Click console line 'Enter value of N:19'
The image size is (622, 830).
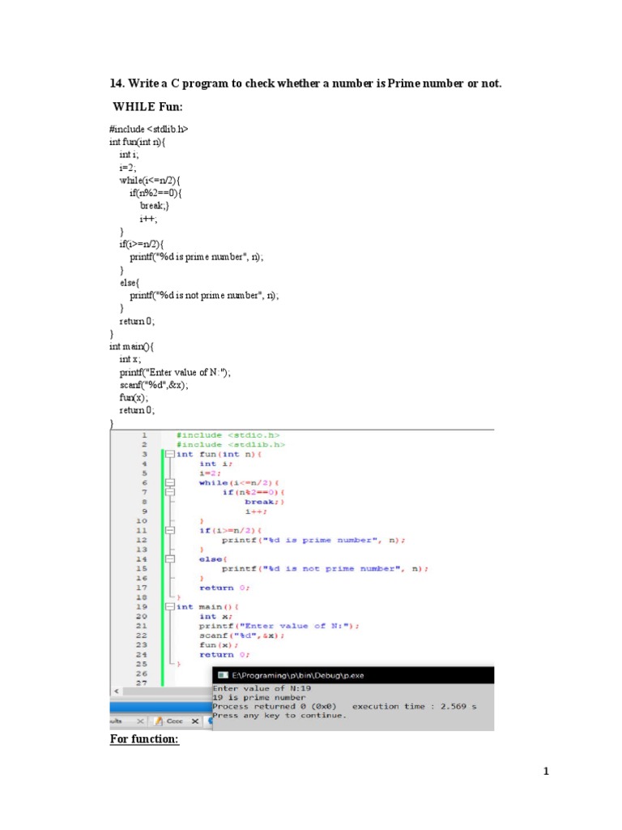tap(262, 689)
